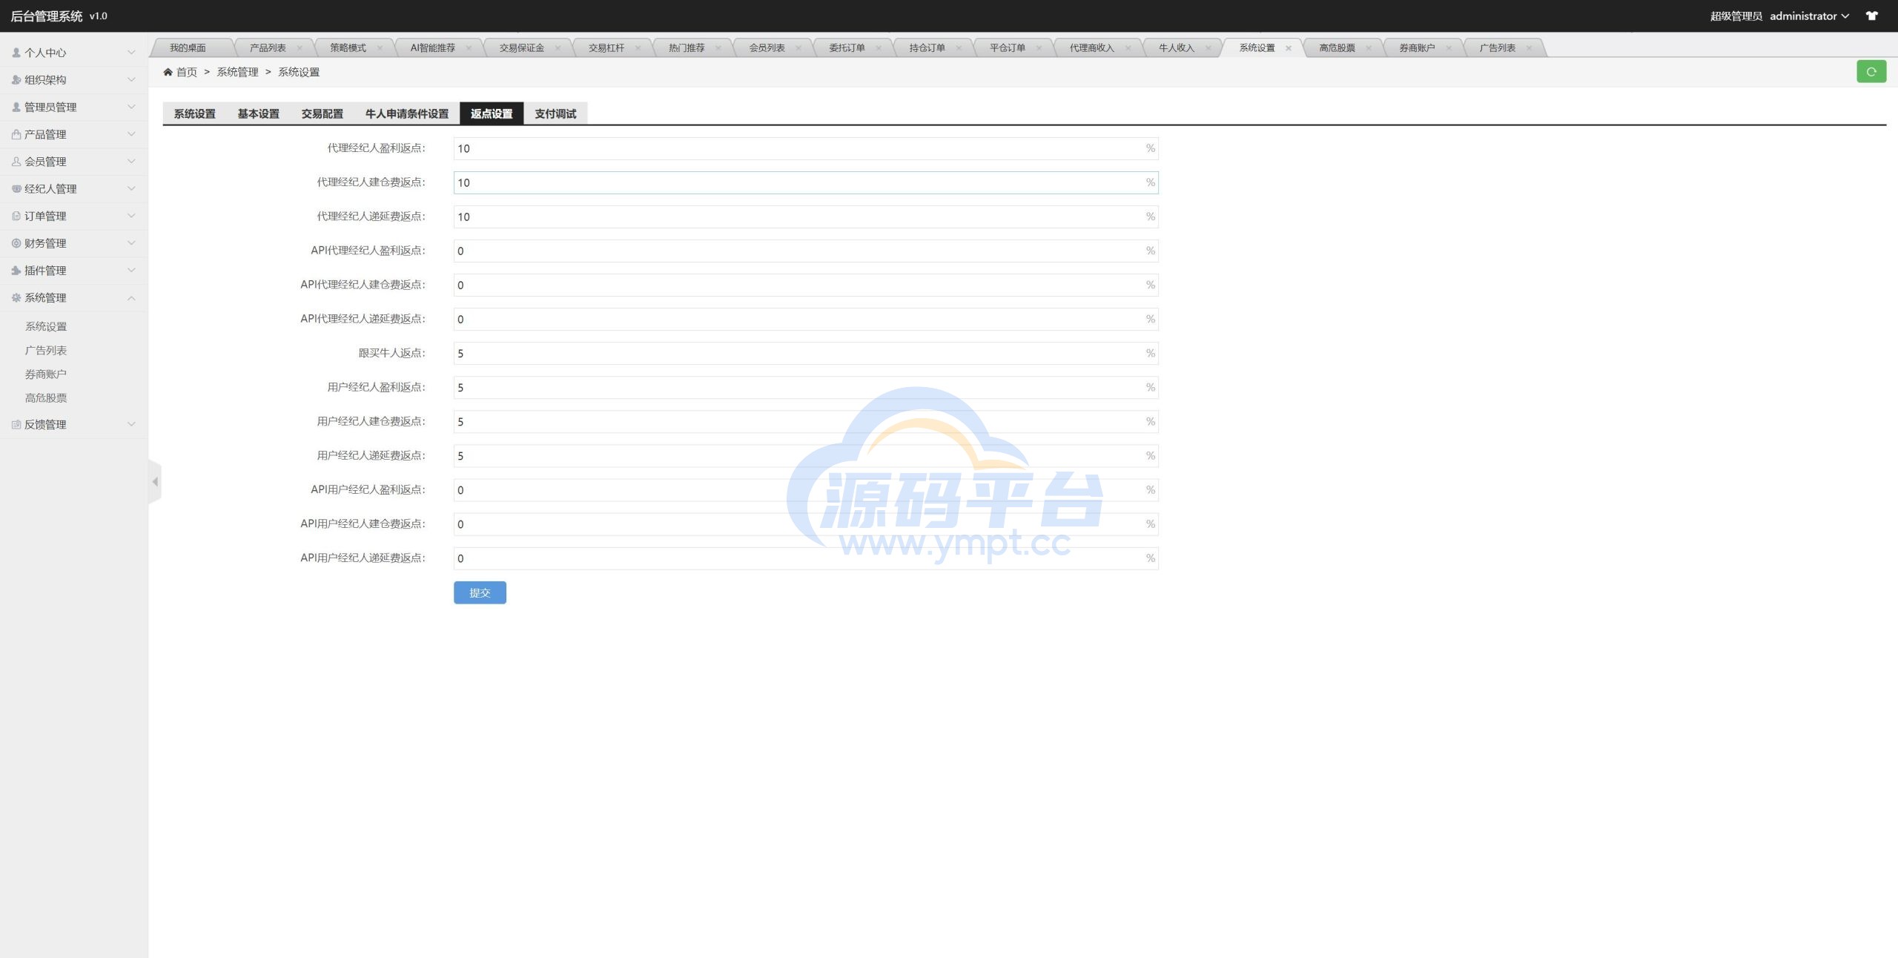
Task: Switch to 支付调试 sub-tab
Action: (x=555, y=113)
